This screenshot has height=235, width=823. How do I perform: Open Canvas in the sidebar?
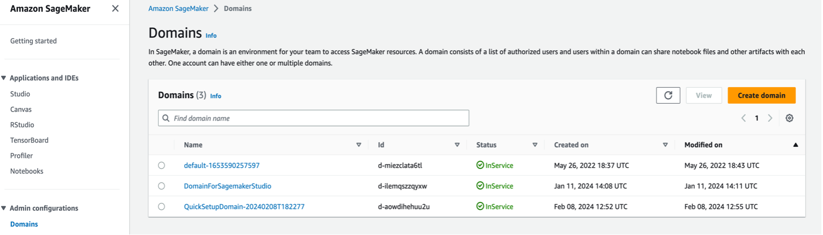(21, 109)
